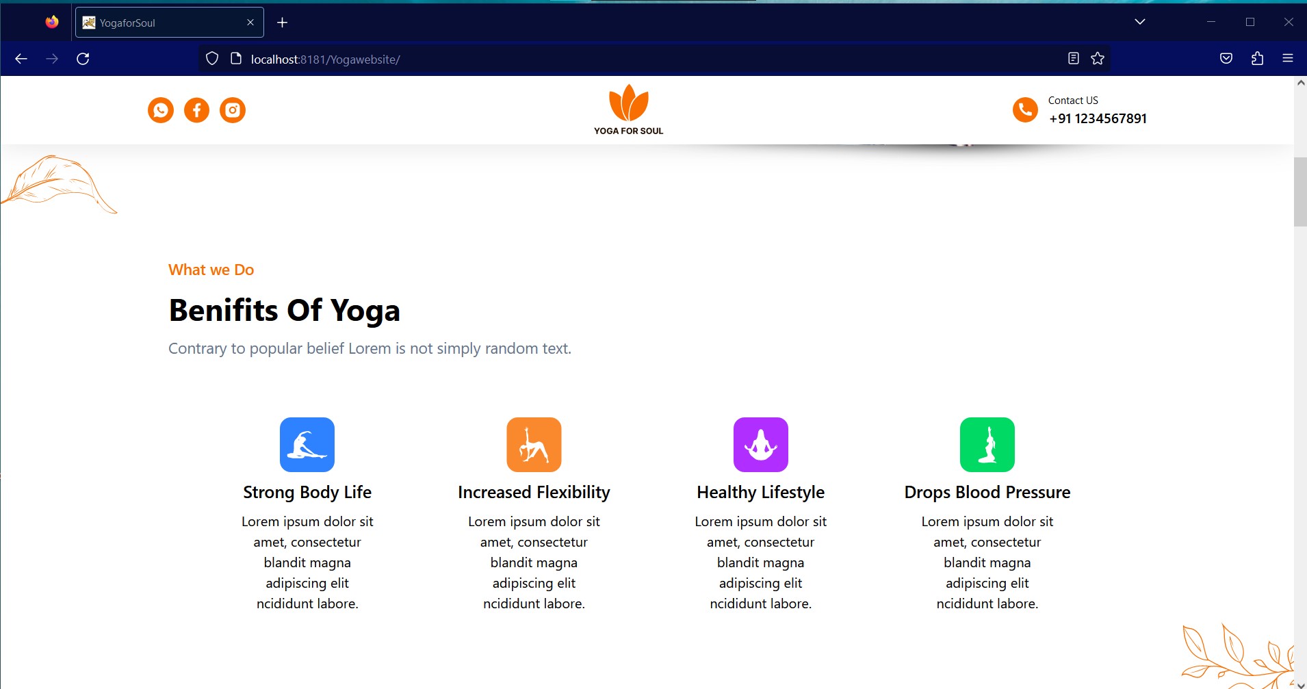The height and width of the screenshot is (689, 1307).
Task: Open the Instagram social icon
Action: pyautogui.click(x=233, y=110)
